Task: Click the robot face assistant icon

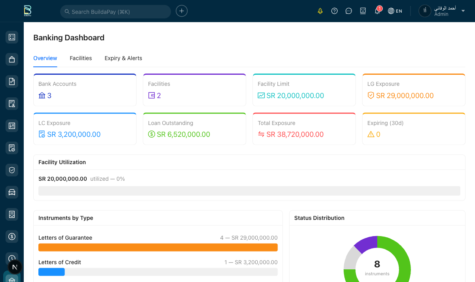Action: pos(363,11)
